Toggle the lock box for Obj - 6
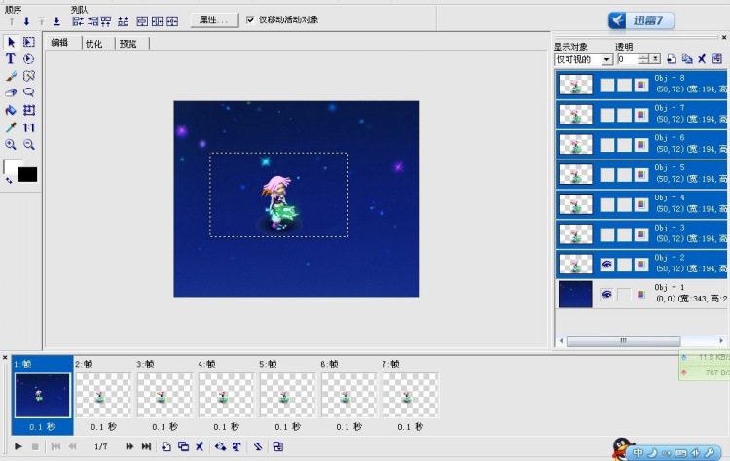Image resolution: width=730 pixels, height=461 pixels. 624,145
